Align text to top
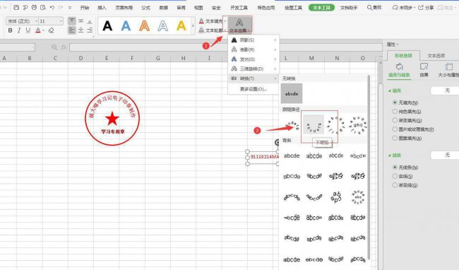Screen dimensions: 459x270 [72, 20]
